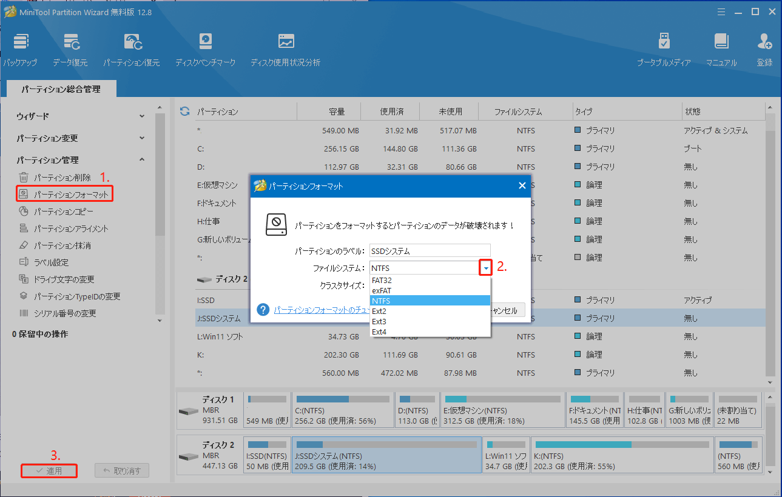The width and height of the screenshot is (782, 497).
Task: Select パーティションコピー in the sidebar
Action: pos(56,212)
